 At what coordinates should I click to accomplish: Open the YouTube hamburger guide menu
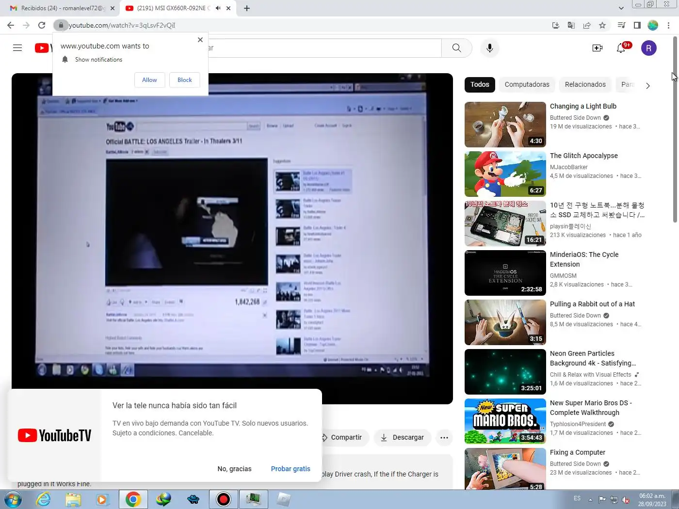point(17,48)
